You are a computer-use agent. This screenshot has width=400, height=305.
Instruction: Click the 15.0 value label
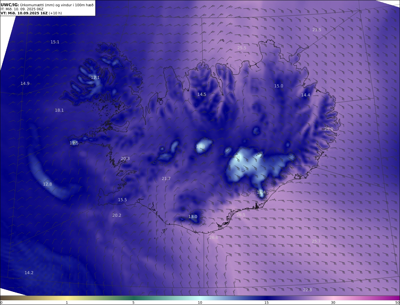click(x=279, y=86)
